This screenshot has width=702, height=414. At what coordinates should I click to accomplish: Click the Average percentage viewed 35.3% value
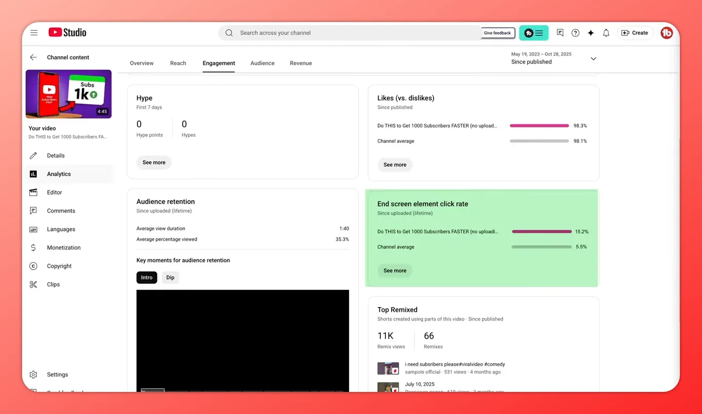342,239
